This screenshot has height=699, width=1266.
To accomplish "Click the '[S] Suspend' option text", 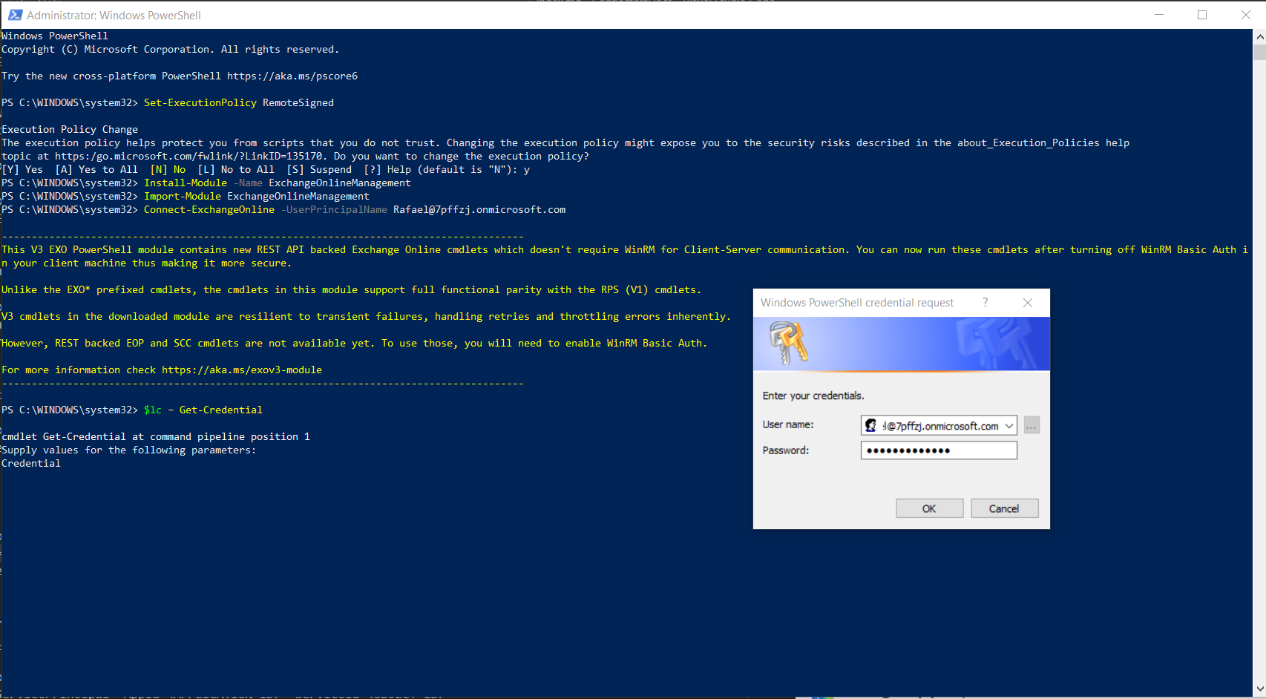I will click(319, 169).
